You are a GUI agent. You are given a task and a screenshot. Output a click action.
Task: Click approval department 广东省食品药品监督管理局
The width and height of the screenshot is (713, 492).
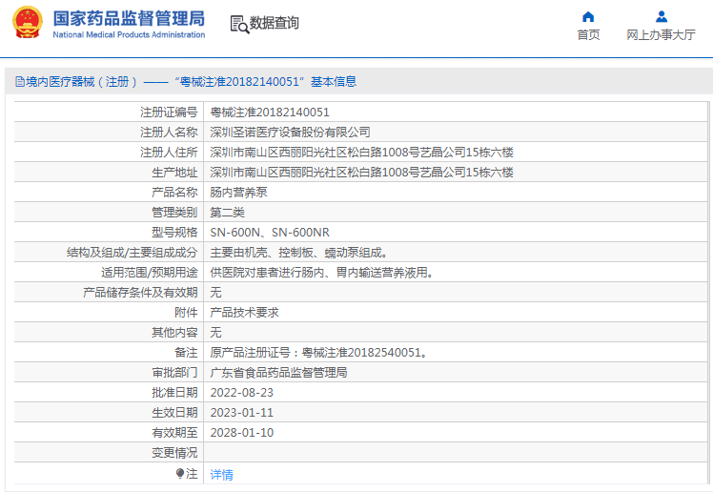278,373
